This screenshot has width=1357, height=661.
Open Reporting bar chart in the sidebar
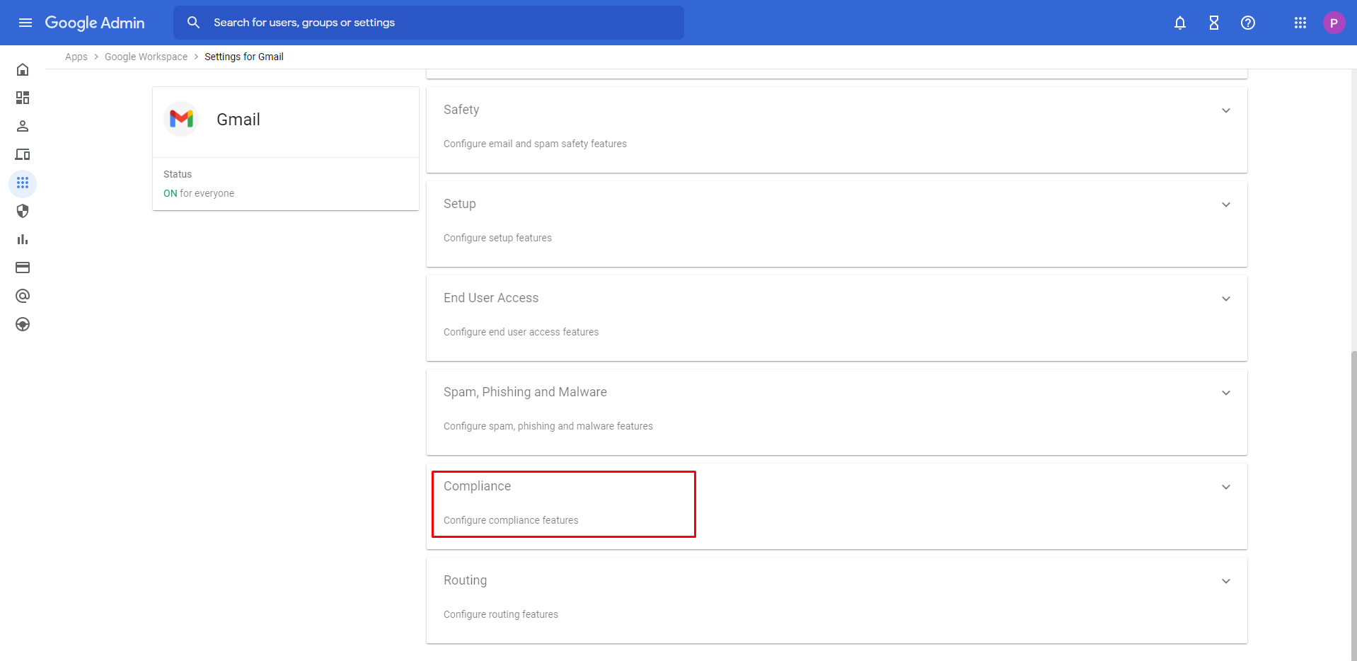(x=23, y=239)
